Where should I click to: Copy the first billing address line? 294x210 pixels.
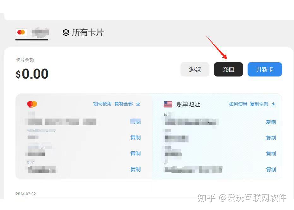click(x=271, y=122)
